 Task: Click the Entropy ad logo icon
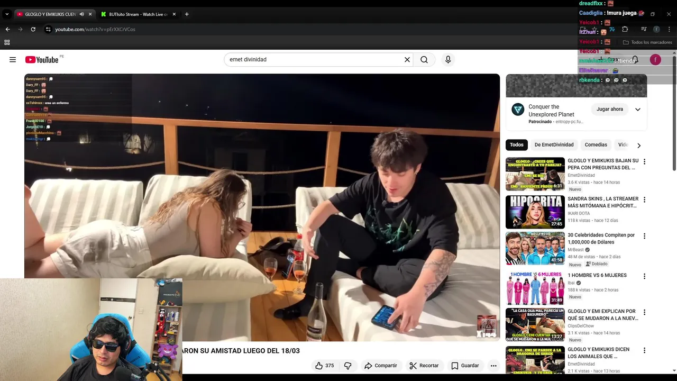518,110
